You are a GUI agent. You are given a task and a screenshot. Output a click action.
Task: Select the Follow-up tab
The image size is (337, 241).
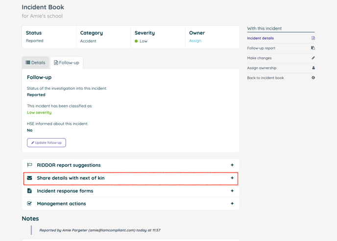pos(67,62)
